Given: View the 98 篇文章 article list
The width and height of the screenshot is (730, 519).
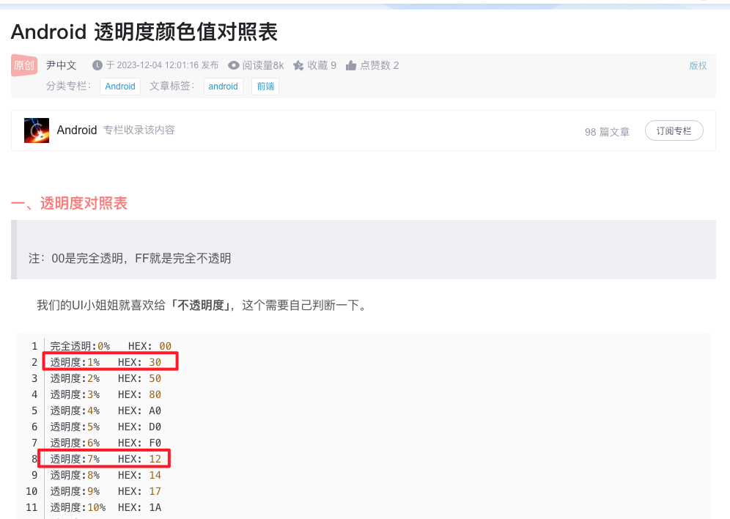Looking at the screenshot, I should (x=607, y=131).
